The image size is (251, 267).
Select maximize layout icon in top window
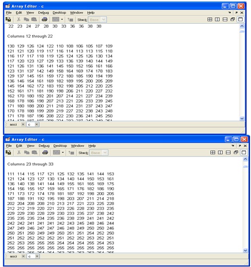[x=241, y=19]
